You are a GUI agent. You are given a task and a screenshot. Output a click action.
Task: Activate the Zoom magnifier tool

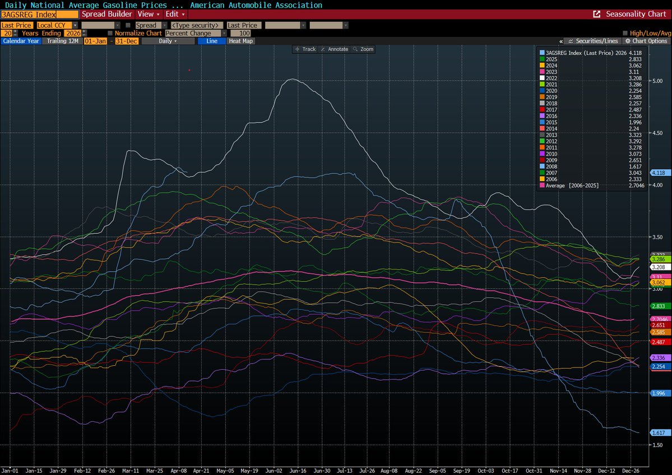click(363, 49)
